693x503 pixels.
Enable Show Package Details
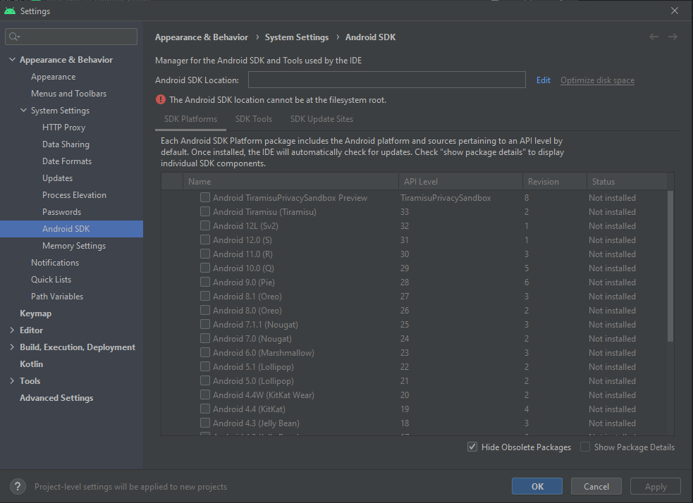(x=585, y=447)
